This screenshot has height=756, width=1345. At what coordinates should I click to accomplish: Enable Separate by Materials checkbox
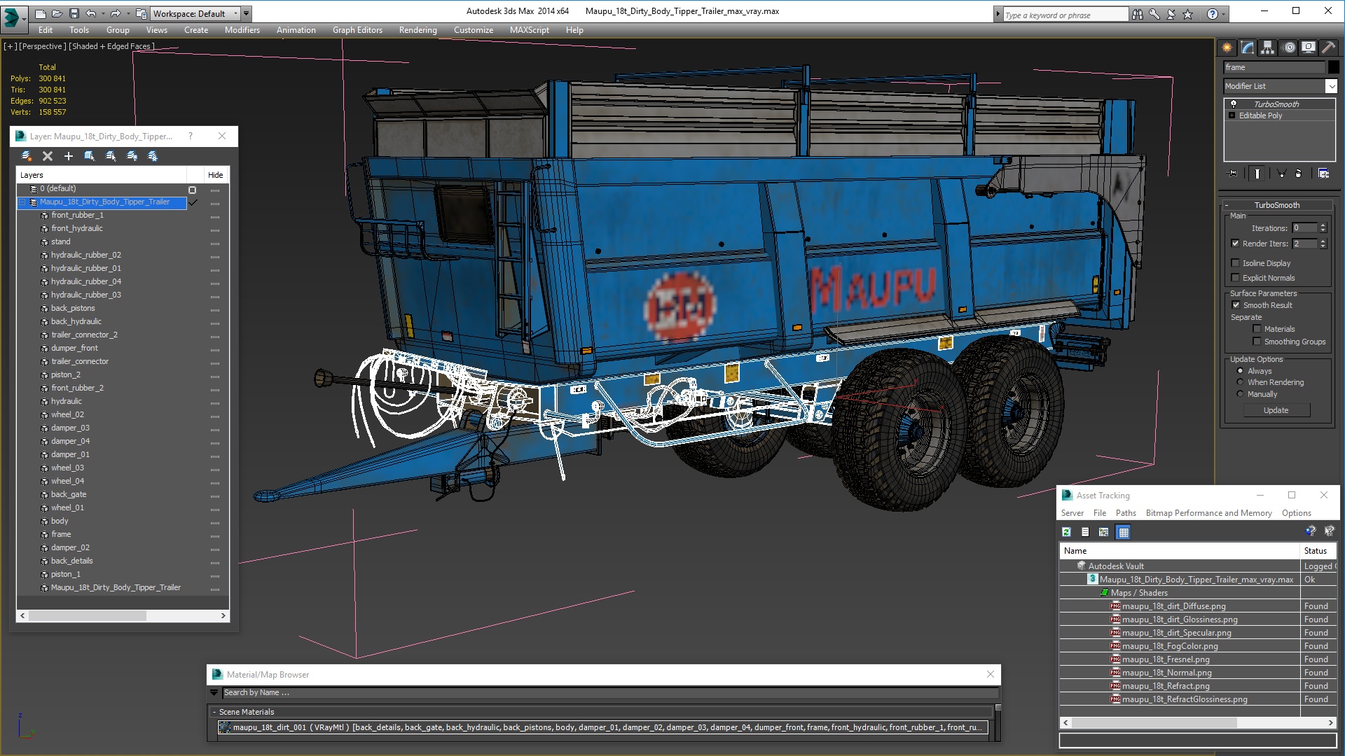pyautogui.click(x=1257, y=329)
